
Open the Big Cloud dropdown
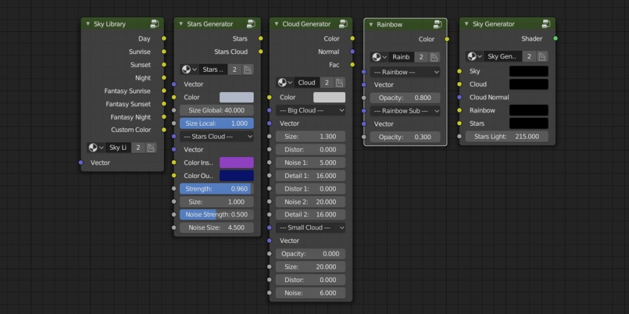coord(311,110)
